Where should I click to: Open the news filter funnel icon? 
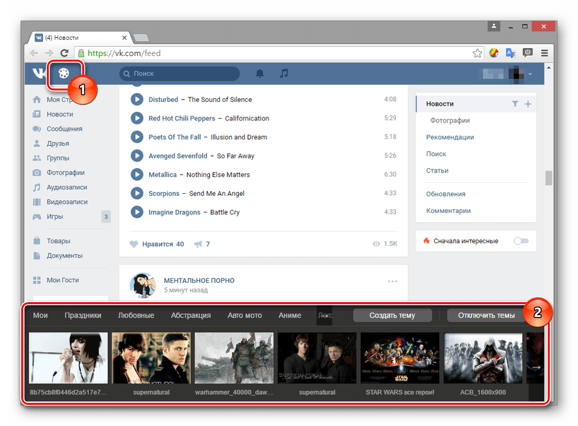click(x=515, y=104)
